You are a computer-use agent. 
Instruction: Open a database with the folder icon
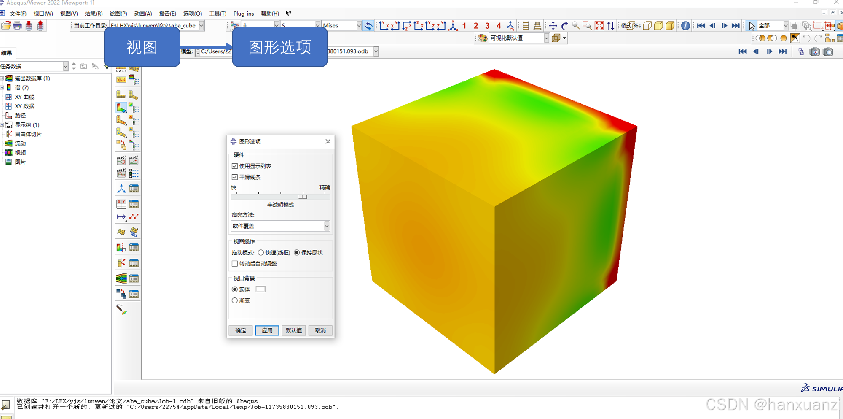coord(6,26)
